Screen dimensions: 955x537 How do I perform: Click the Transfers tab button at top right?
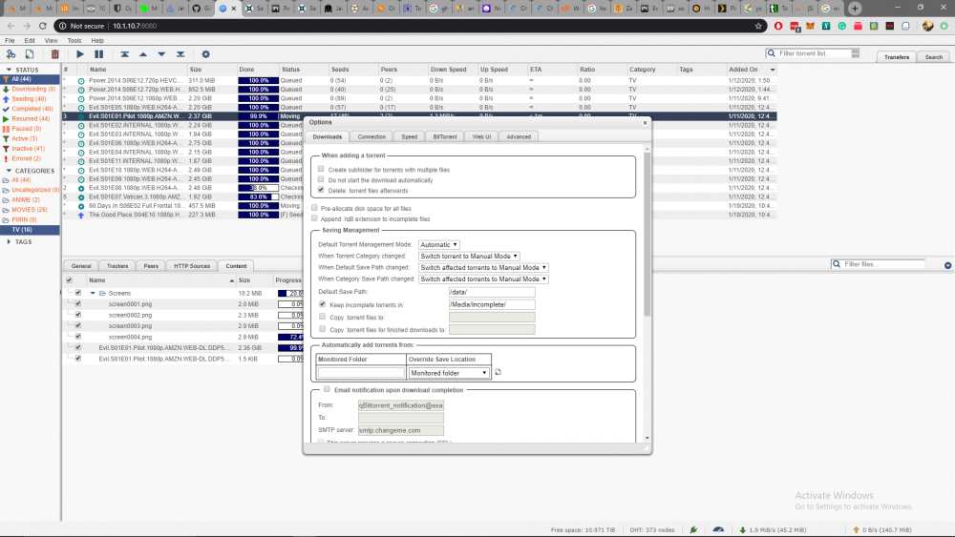(897, 57)
